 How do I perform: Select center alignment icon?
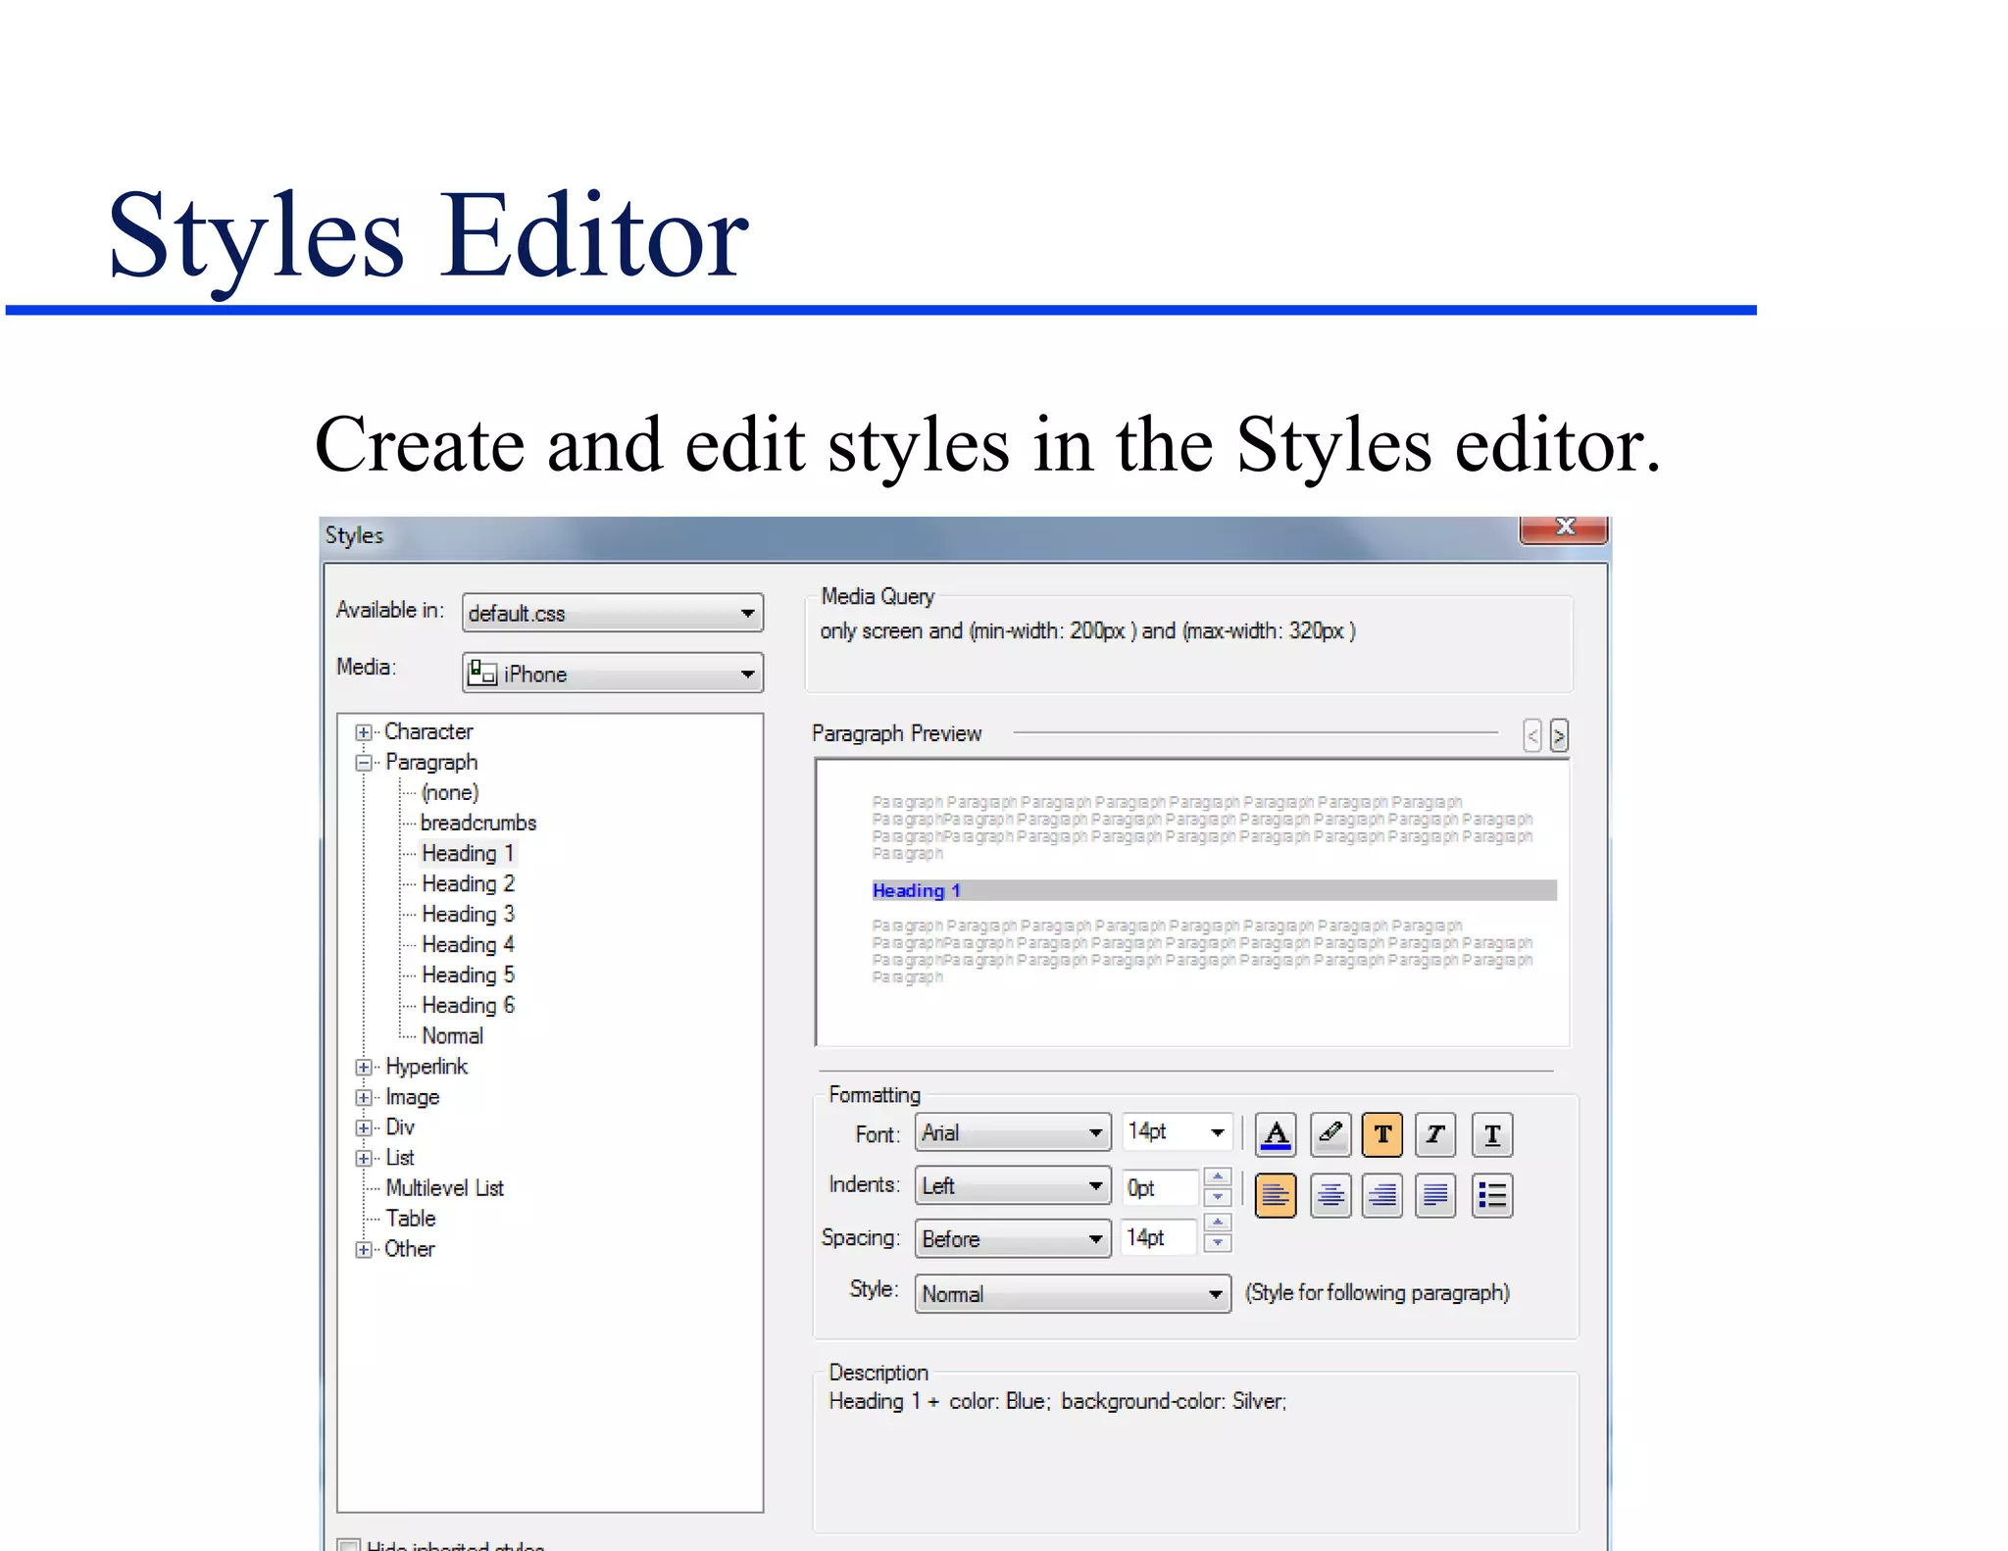click(x=1330, y=1195)
